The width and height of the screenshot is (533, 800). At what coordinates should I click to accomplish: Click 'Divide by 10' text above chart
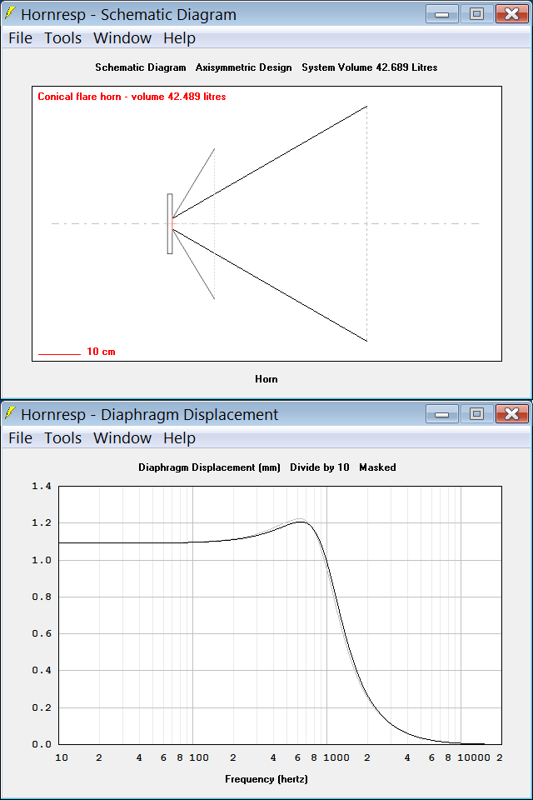coord(320,467)
